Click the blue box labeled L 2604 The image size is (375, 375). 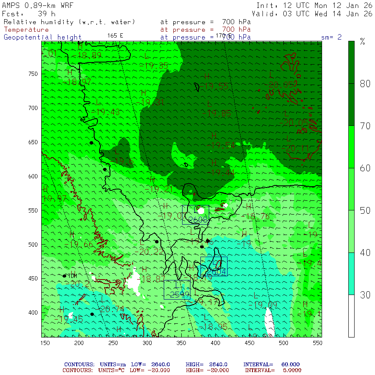coord(214,266)
